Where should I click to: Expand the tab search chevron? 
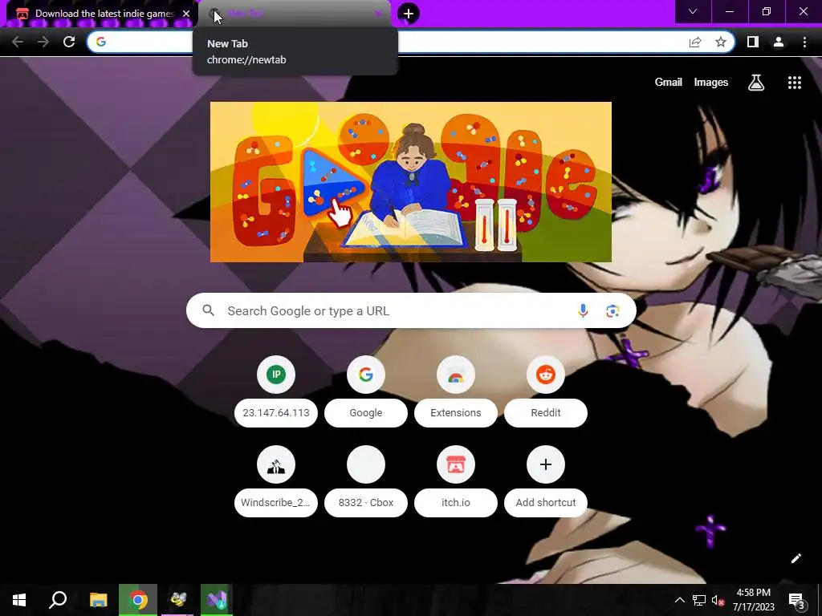click(693, 11)
